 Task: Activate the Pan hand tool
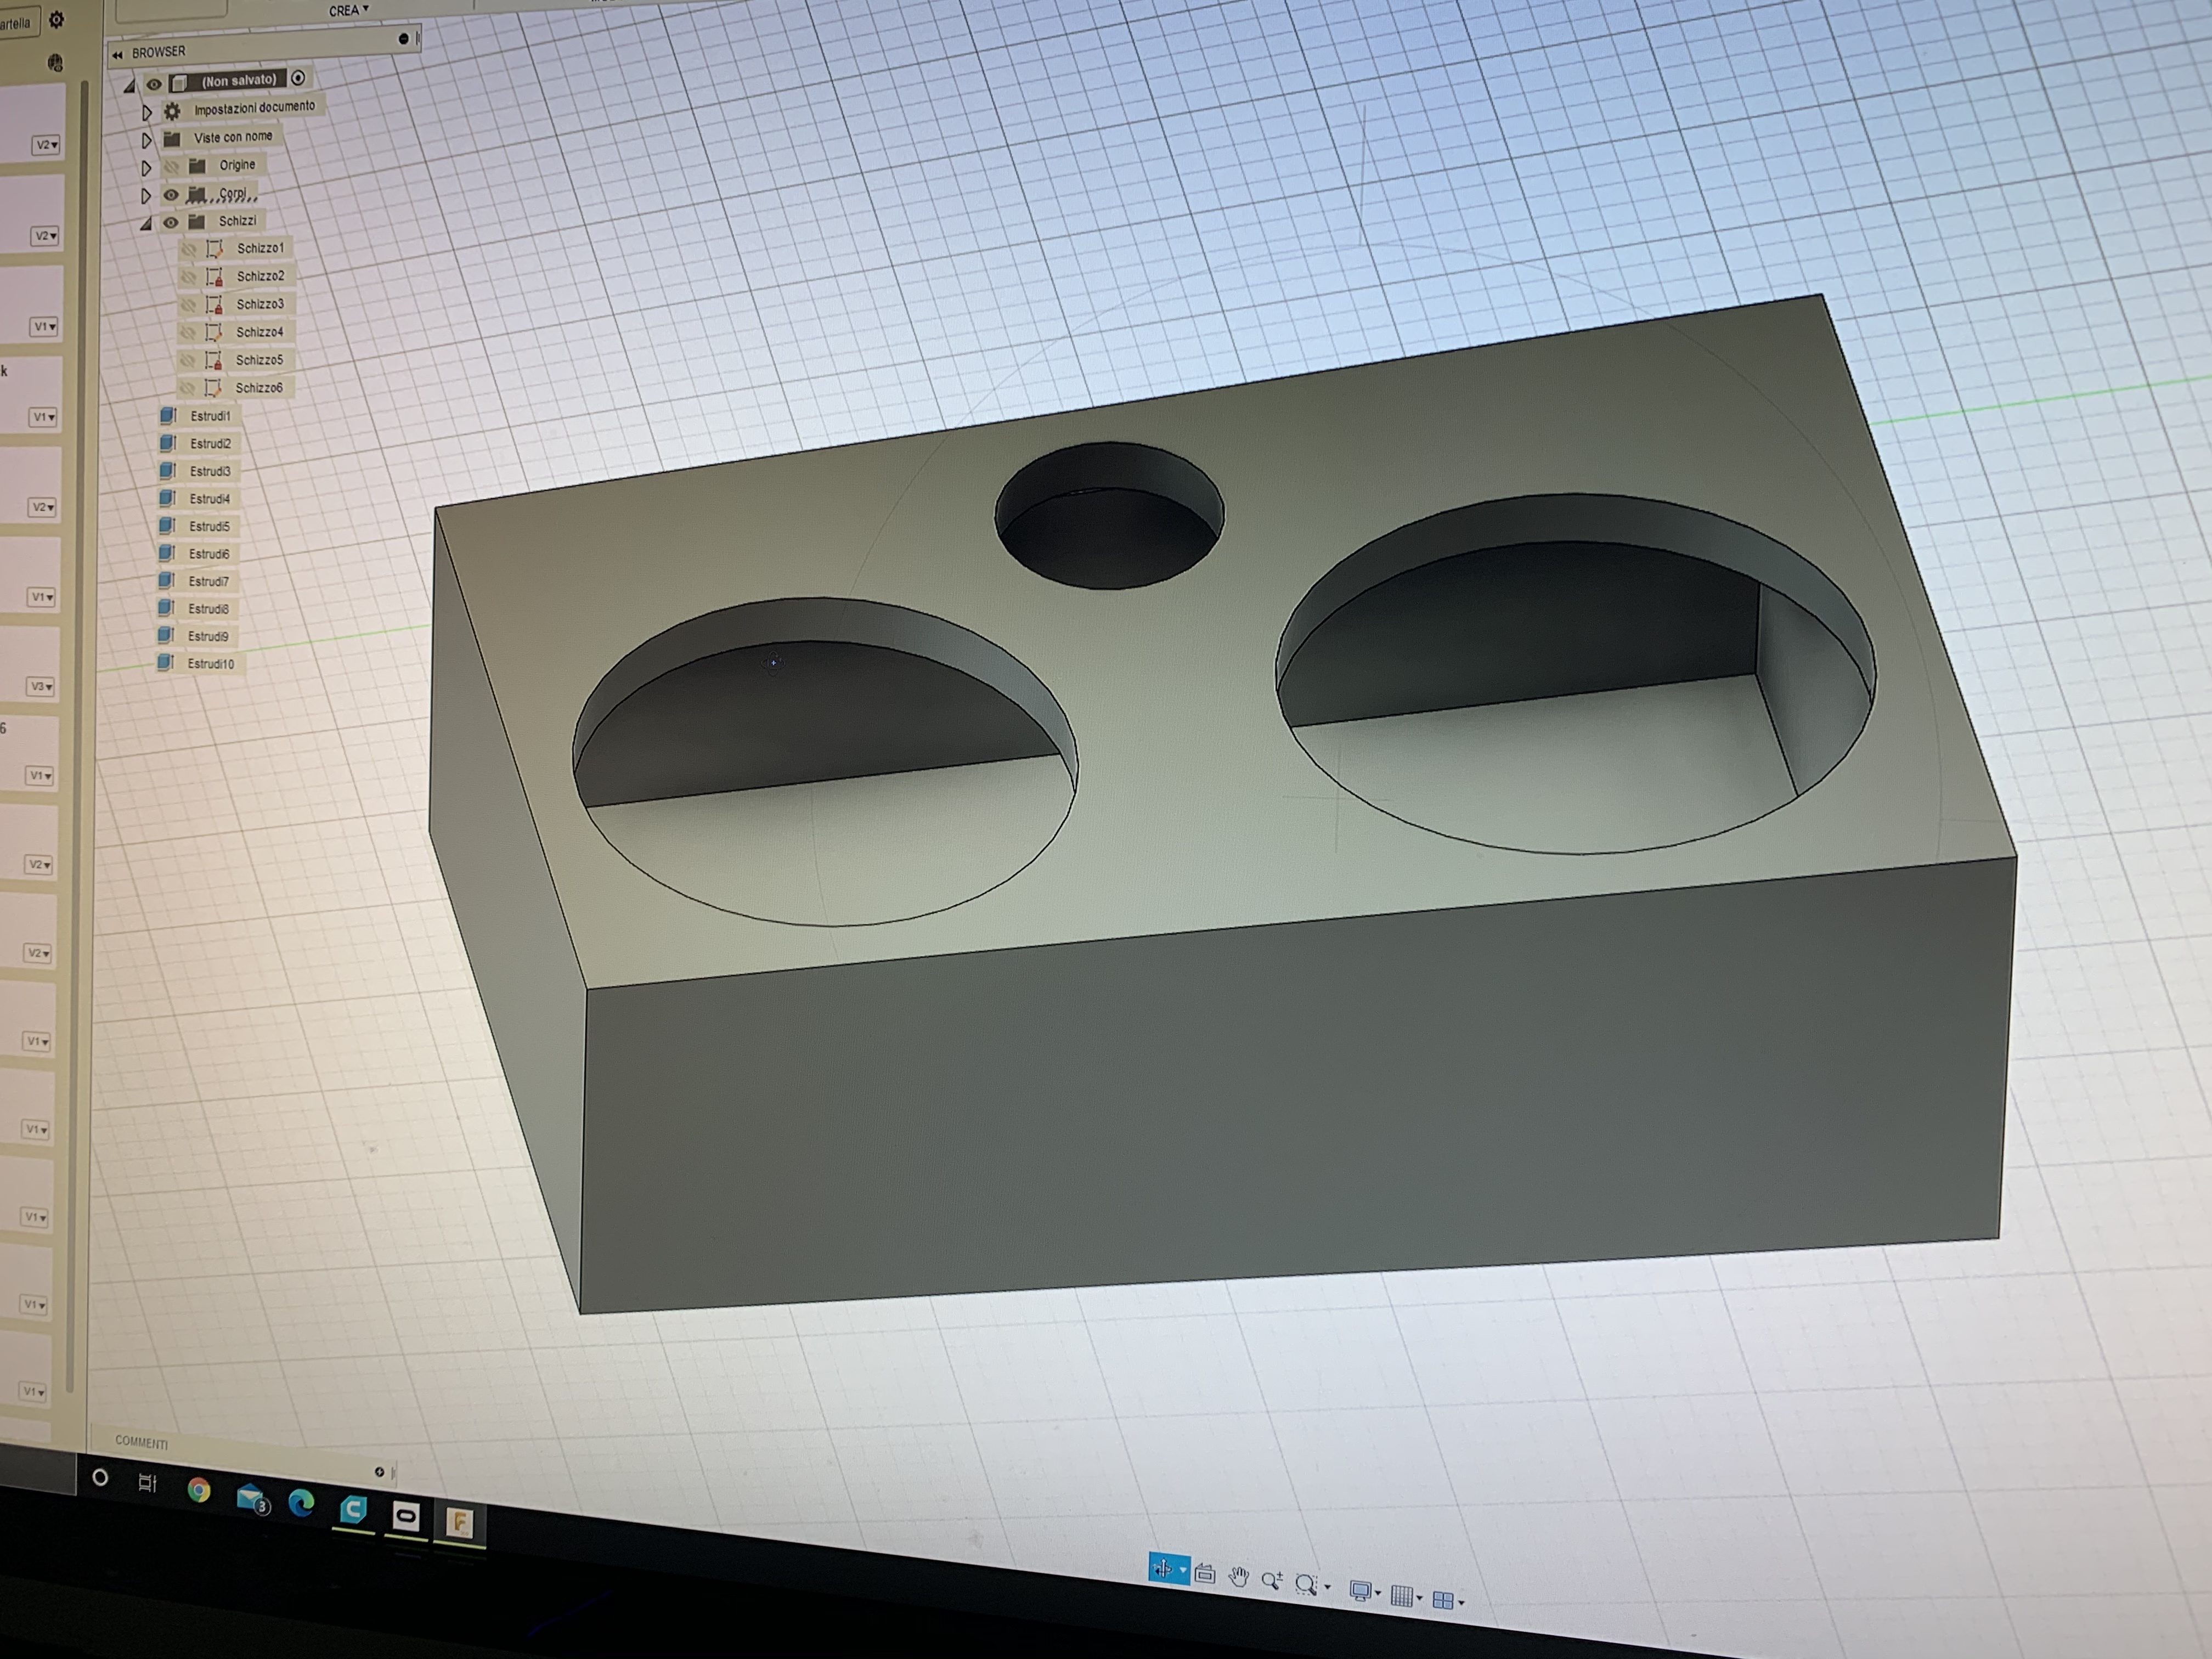[x=1239, y=1578]
